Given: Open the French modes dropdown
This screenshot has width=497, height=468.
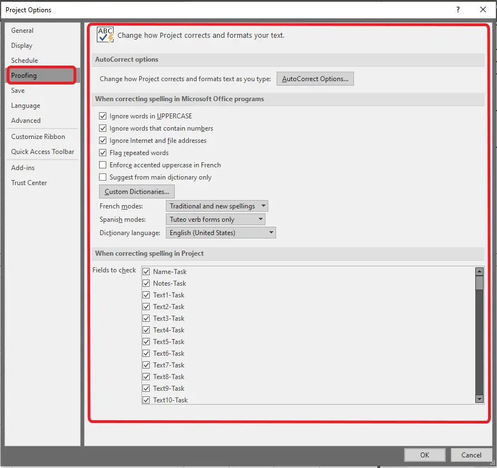Looking at the screenshot, I should pos(217,206).
